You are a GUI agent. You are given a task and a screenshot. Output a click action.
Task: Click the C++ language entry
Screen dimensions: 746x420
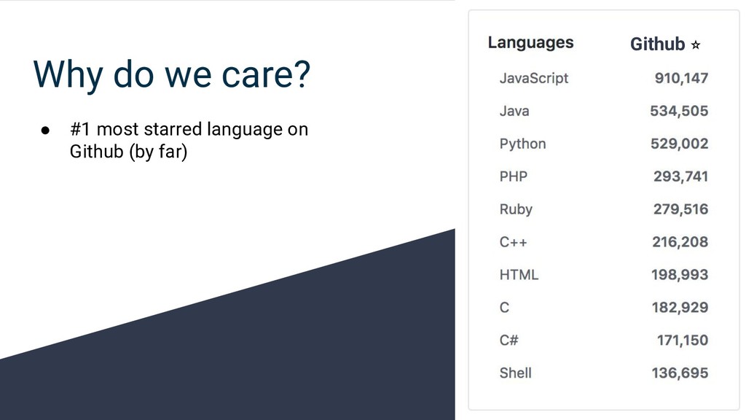tap(513, 242)
